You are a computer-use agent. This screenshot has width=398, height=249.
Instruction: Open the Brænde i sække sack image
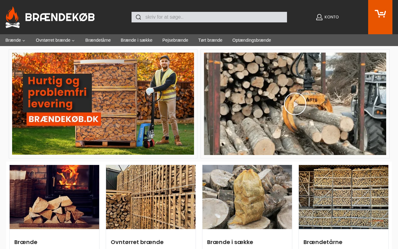[x=247, y=197]
